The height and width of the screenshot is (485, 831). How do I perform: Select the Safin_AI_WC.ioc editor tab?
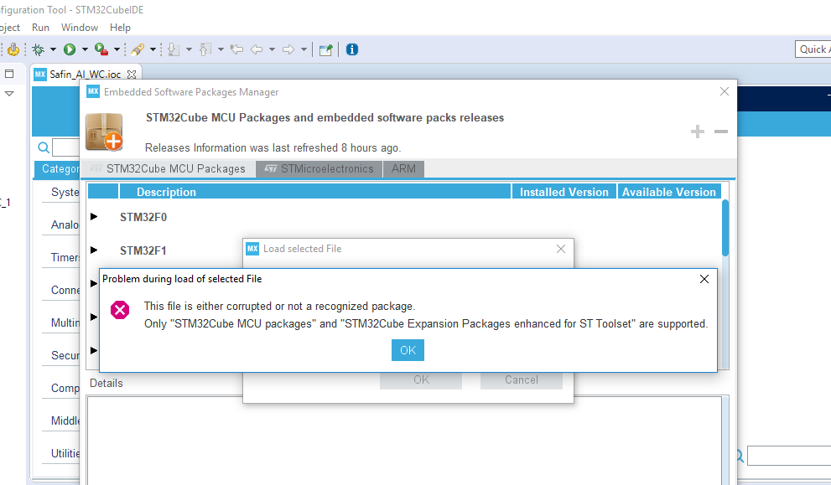pyautogui.click(x=85, y=74)
